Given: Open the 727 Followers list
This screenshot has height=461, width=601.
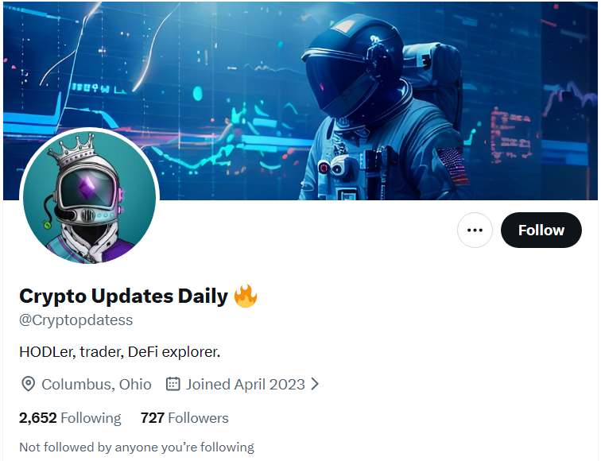Looking at the screenshot, I should pyautogui.click(x=184, y=418).
